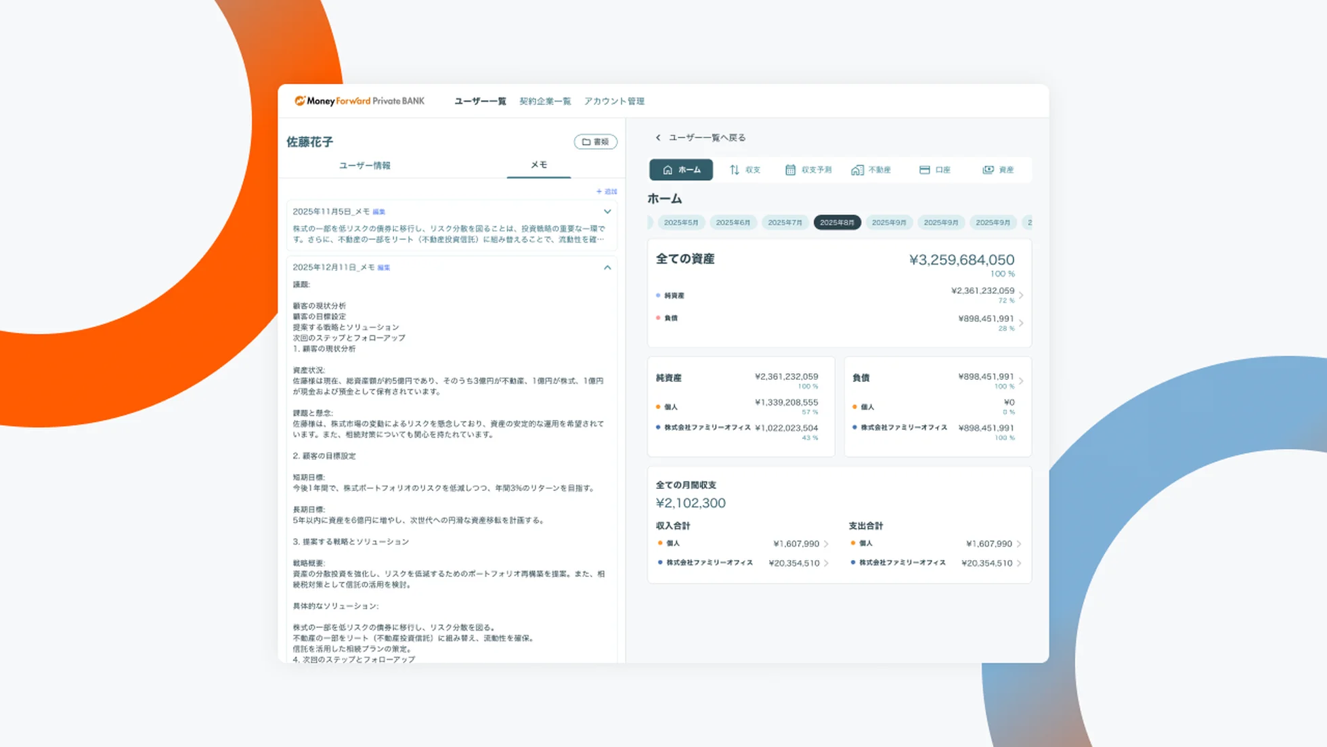Viewport: 1327px width, 747px height.
Task: Open the 口座 card icon tab
Action: click(935, 169)
